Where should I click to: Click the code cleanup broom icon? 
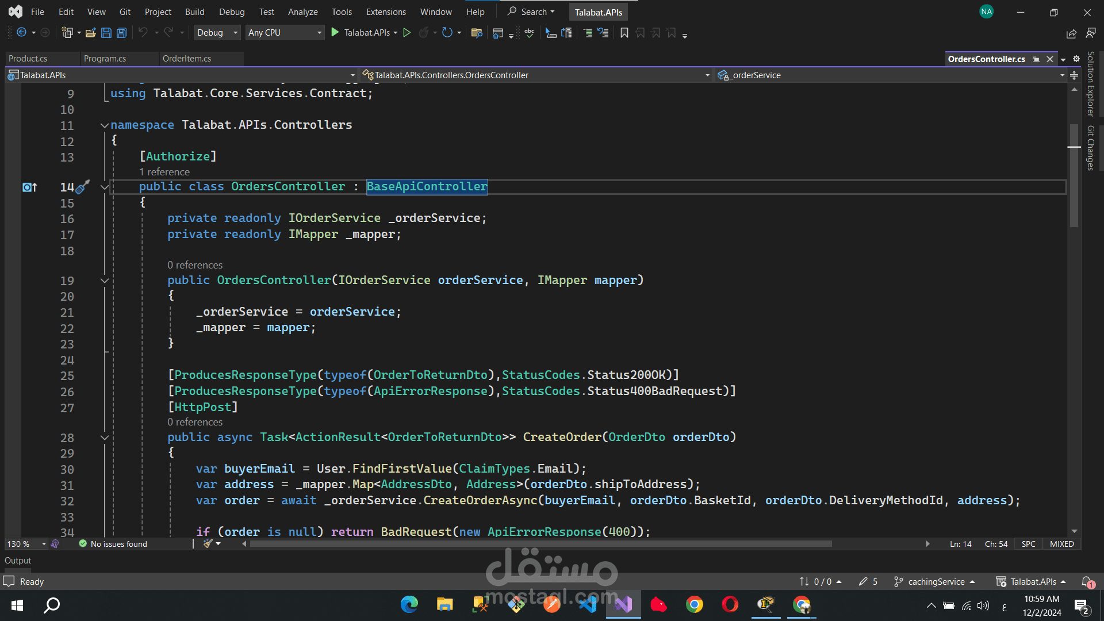208,543
